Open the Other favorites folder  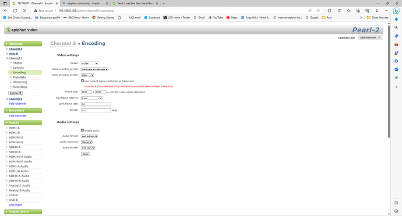click(378, 17)
